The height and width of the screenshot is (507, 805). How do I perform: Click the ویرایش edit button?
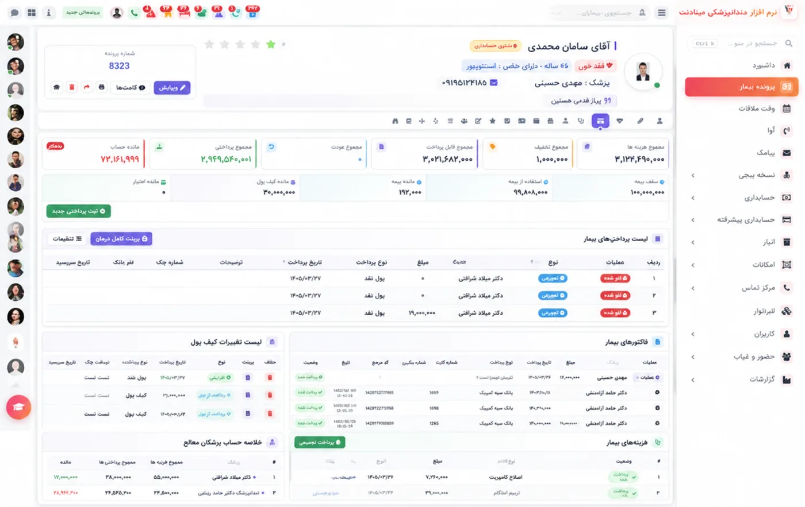[x=172, y=87]
